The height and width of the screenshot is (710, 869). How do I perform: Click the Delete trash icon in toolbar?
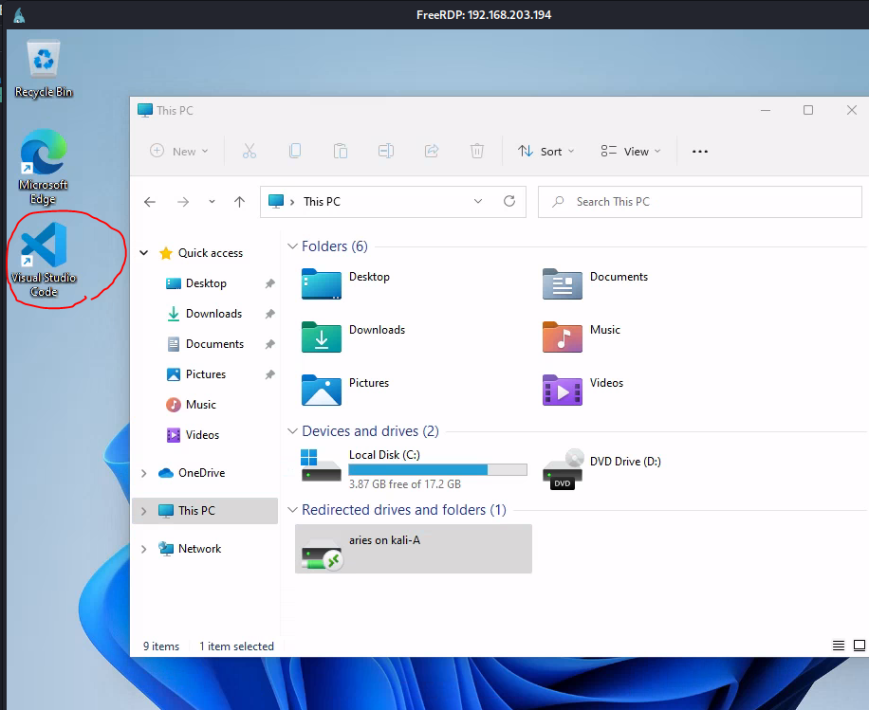click(476, 151)
